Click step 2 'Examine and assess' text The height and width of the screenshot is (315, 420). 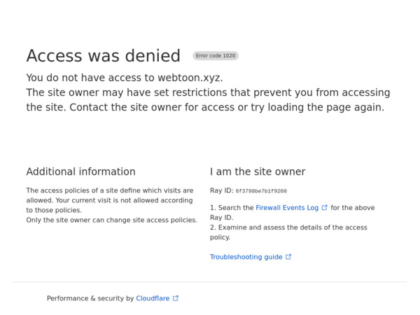(x=288, y=232)
